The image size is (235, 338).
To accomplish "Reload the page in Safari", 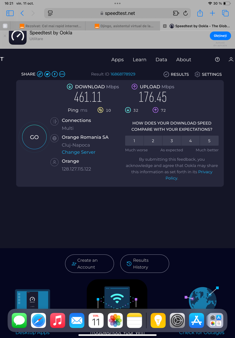I will tap(185, 13).
